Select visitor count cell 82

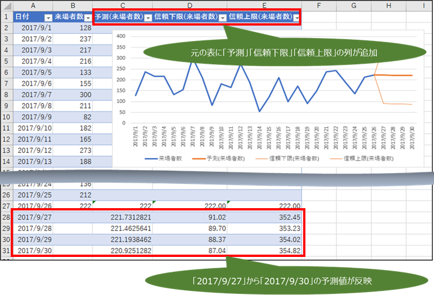(73, 117)
